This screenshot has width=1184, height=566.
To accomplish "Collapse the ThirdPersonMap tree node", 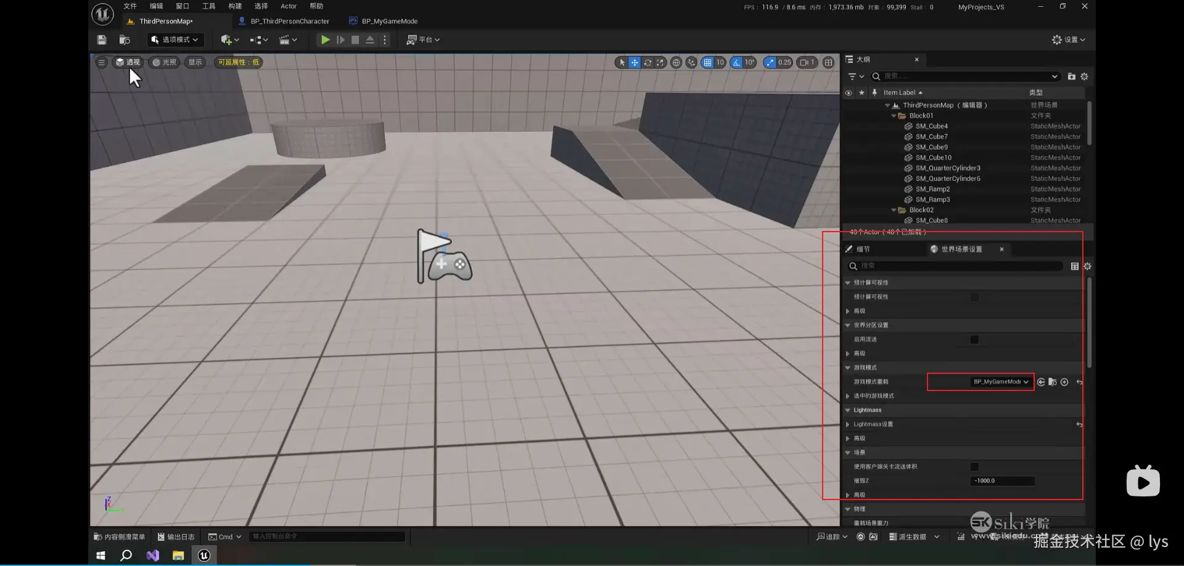I will (x=887, y=106).
